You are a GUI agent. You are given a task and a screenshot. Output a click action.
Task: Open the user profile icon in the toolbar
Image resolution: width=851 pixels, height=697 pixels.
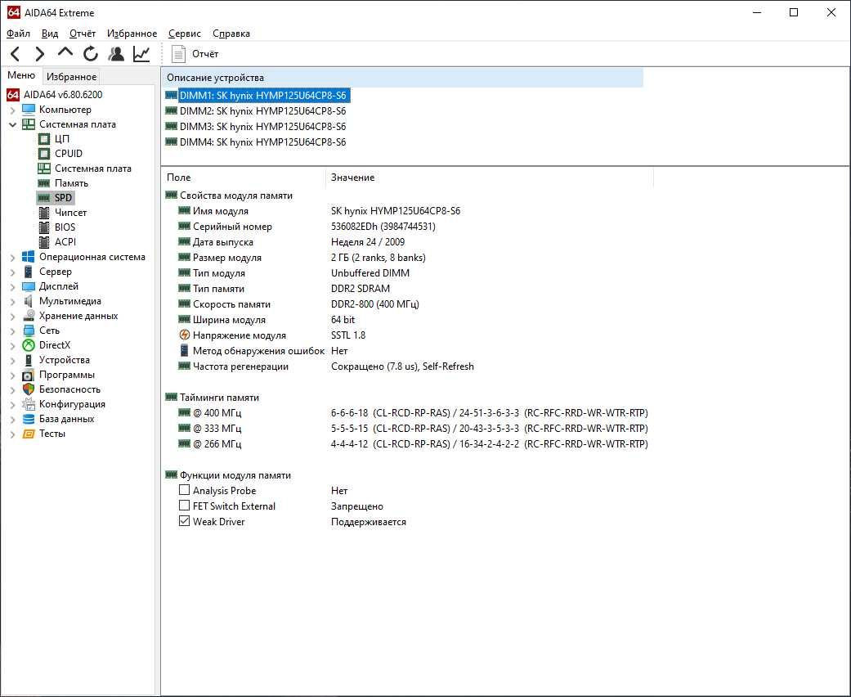click(116, 54)
